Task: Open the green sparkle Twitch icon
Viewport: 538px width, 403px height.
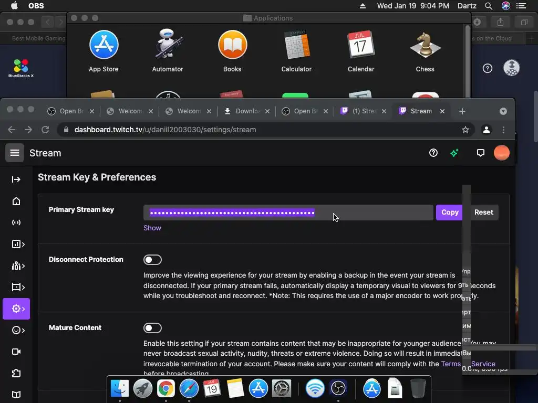Action: pos(454,153)
